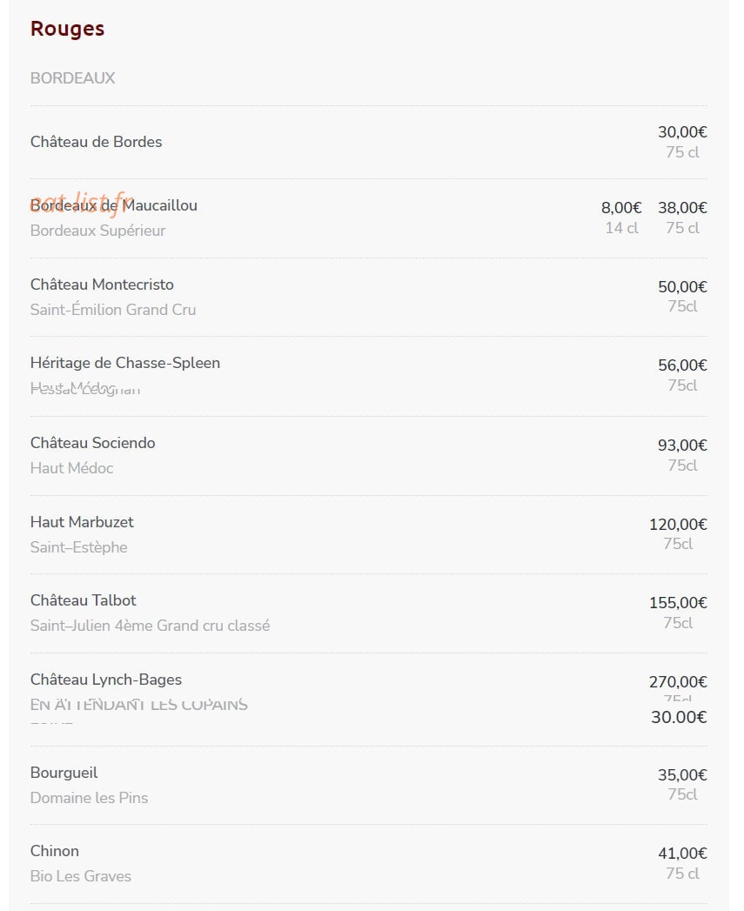Choose the Bourgueil wine
Viewport: 744px width, 911px height.
(x=64, y=773)
